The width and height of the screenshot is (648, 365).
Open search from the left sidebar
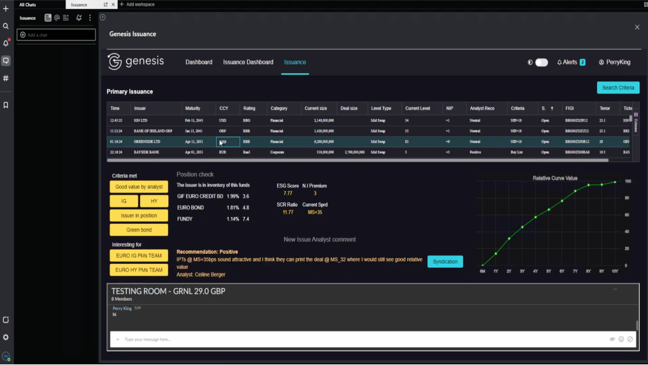[x=6, y=26]
